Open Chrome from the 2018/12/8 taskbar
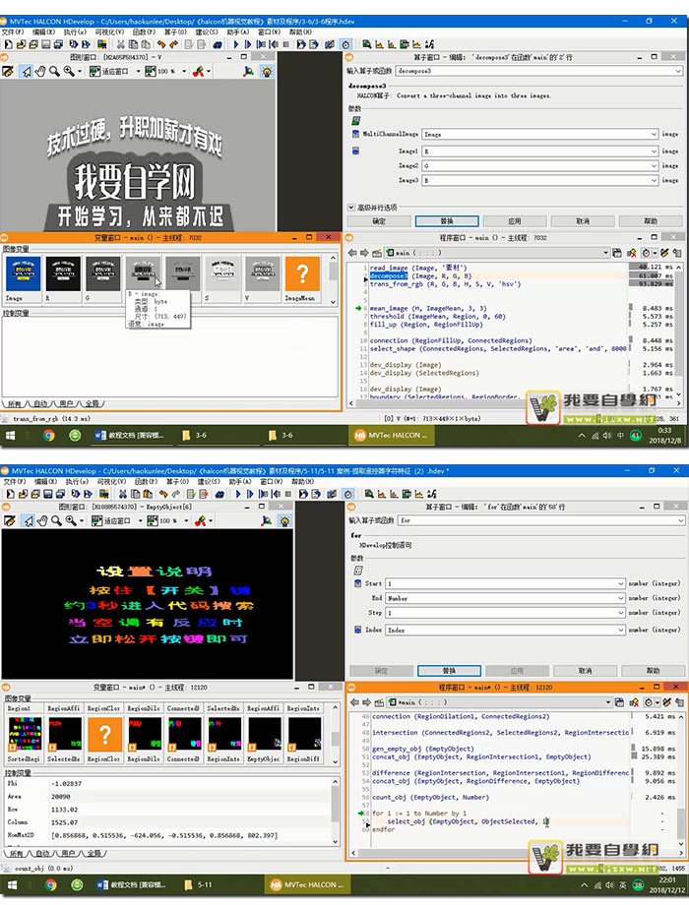 (x=48, y=435)
